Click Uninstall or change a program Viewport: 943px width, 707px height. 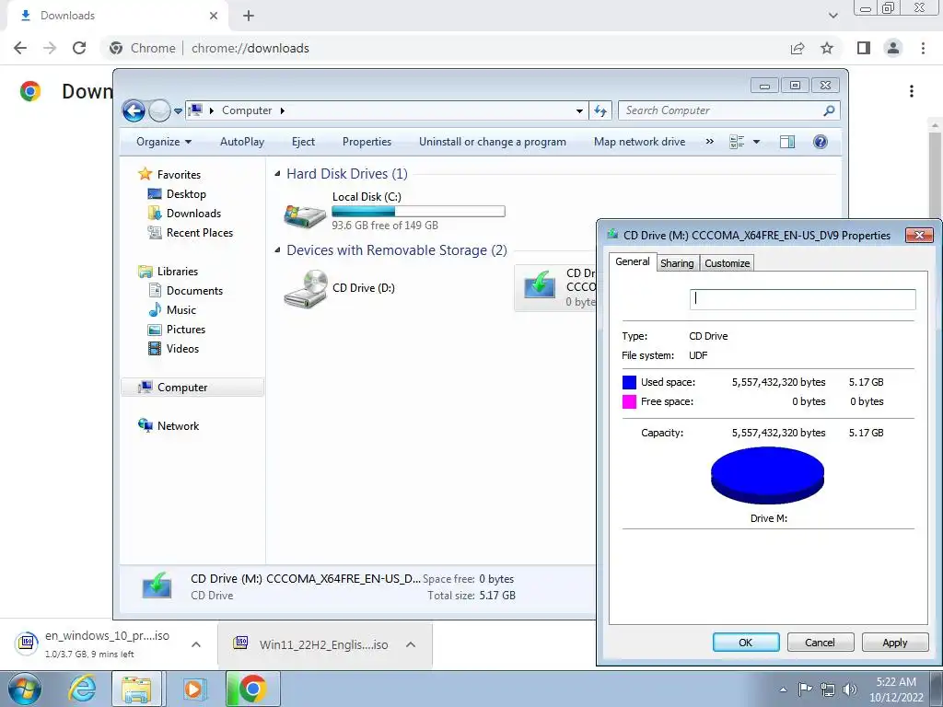point(493,142)
